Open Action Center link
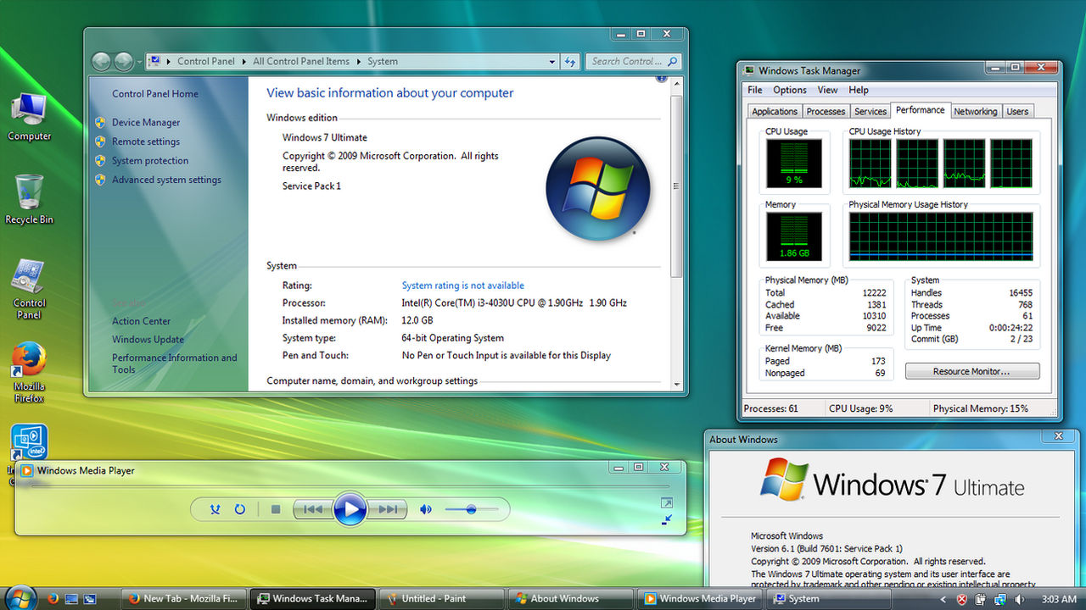This screenshot has height=610, width=1086. (x=141, y=321)
